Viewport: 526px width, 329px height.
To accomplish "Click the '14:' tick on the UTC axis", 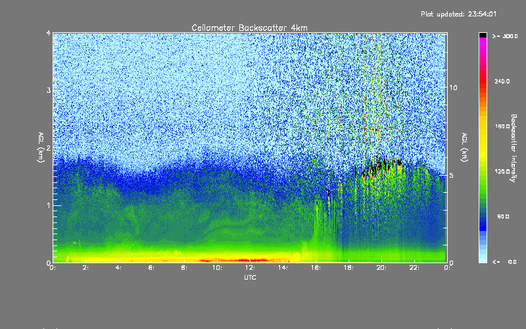I will point(283,268).
